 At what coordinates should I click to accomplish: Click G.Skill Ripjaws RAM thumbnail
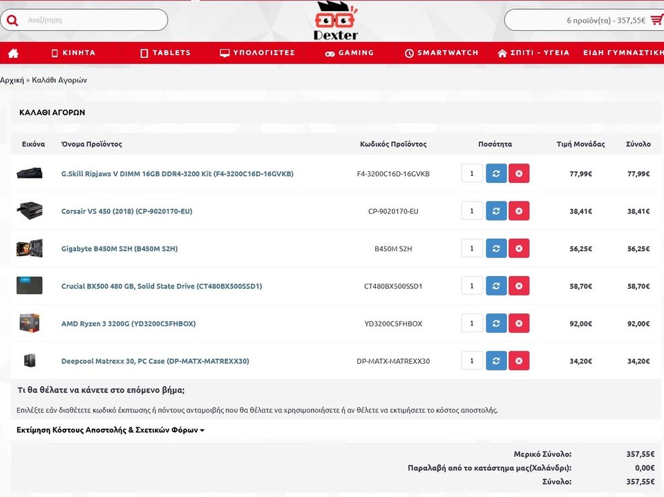click(30, 173)
